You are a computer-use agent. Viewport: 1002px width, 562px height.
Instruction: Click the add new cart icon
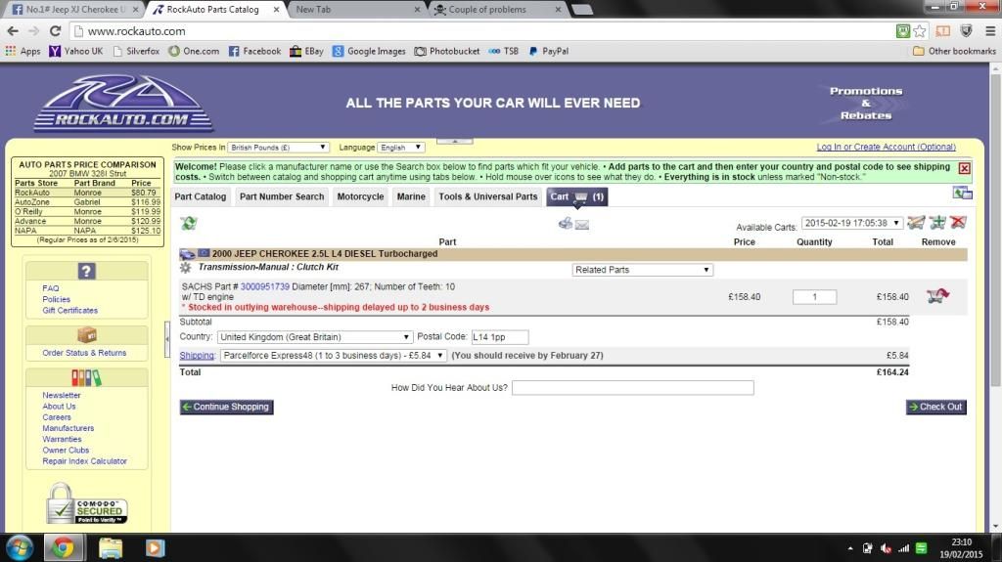click(937, 222)
